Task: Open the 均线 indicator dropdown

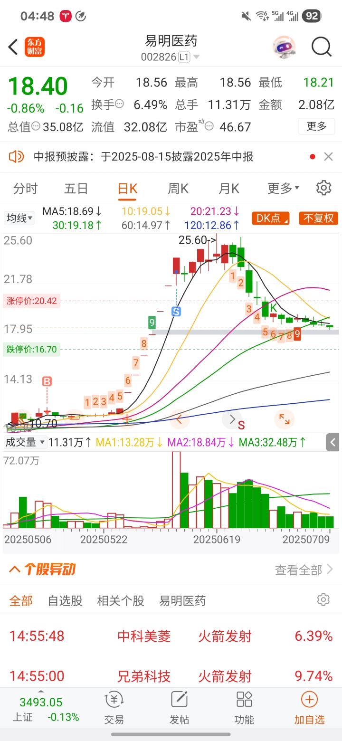Action: coord(19,218)
